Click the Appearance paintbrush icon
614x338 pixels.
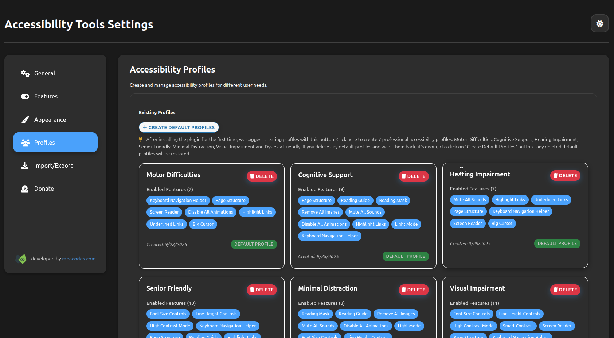pos(25,120)
